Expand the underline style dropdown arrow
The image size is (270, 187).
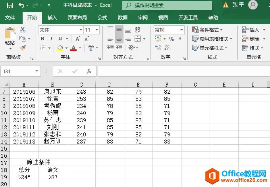[67, 39]
